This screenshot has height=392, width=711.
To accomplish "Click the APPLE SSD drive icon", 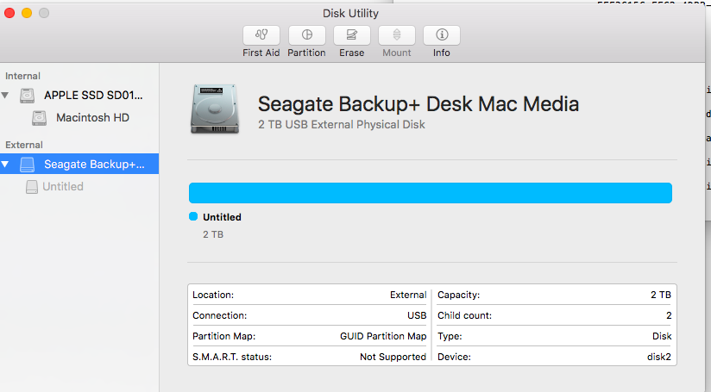I will pos(29,96).
